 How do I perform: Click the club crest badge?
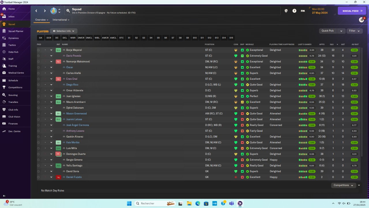(x=54, y=11)
